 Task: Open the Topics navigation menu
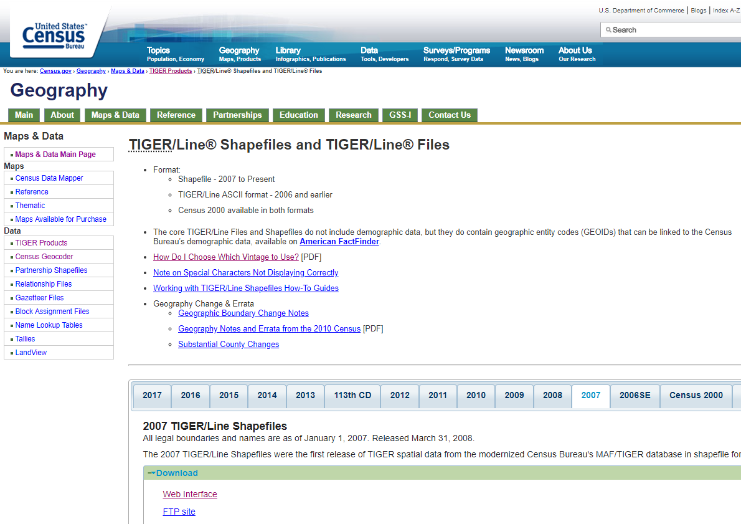pos(176,54)
